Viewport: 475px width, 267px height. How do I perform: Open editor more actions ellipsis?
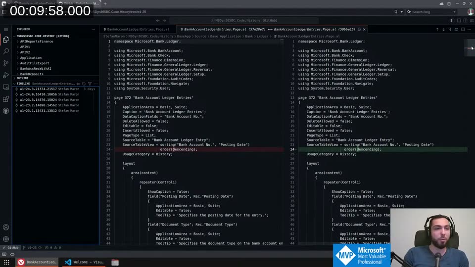pyautogui.click(x=469, y=29)
